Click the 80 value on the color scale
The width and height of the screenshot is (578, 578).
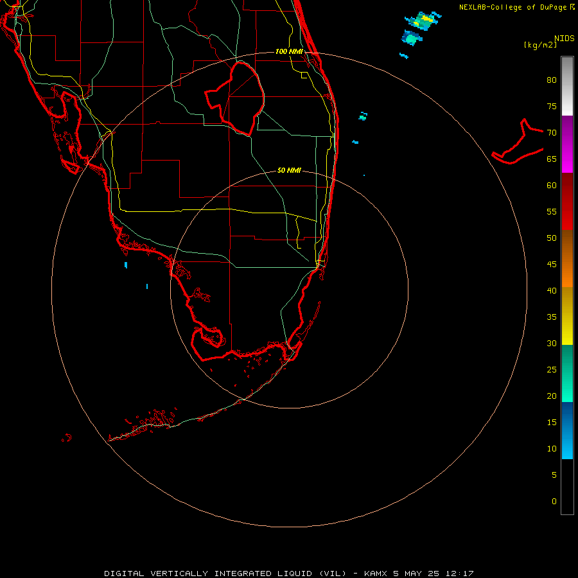(552, 80)
